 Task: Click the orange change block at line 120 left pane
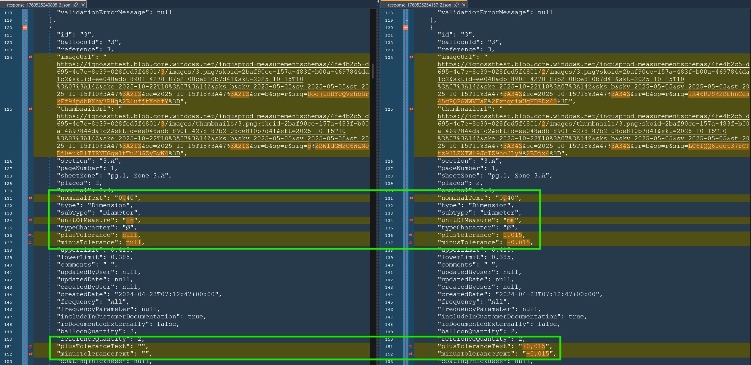(x=25, y=27)
